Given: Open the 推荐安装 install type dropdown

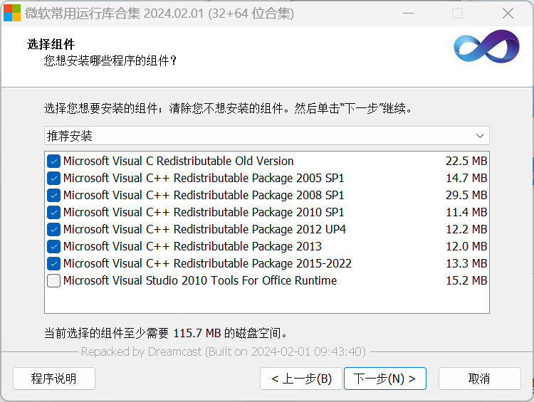Looking at the screenshot, I should click(x=266, y=135).
